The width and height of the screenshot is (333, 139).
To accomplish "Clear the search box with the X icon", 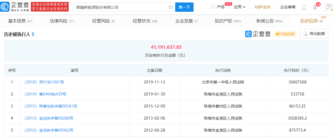I will (171, 7).
